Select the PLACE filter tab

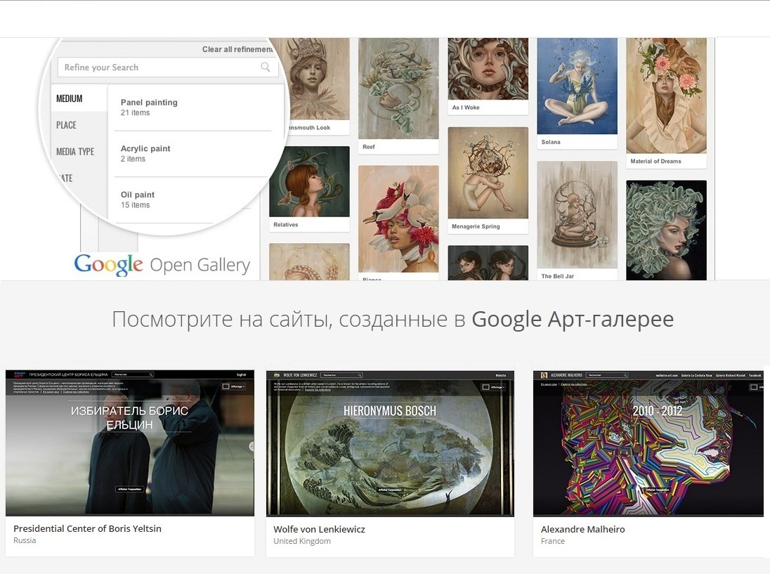coord(66,125)
